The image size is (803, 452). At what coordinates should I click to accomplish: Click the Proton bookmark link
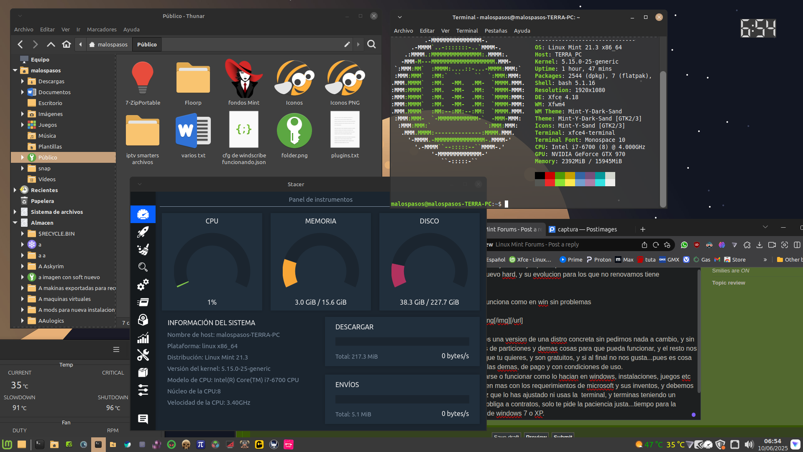coord(598,259)
